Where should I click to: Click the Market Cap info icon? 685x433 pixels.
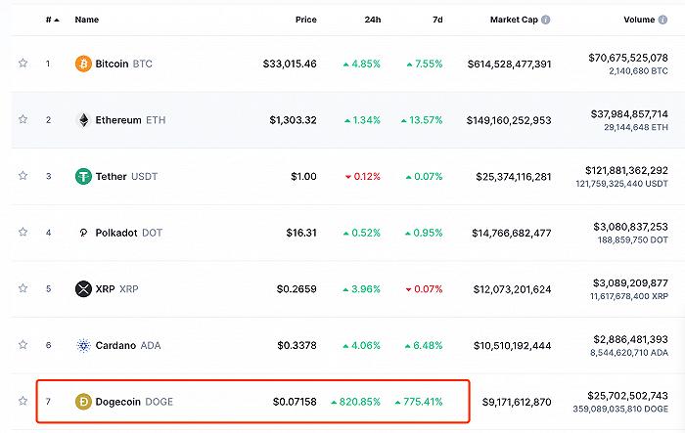tap(546, 20)
